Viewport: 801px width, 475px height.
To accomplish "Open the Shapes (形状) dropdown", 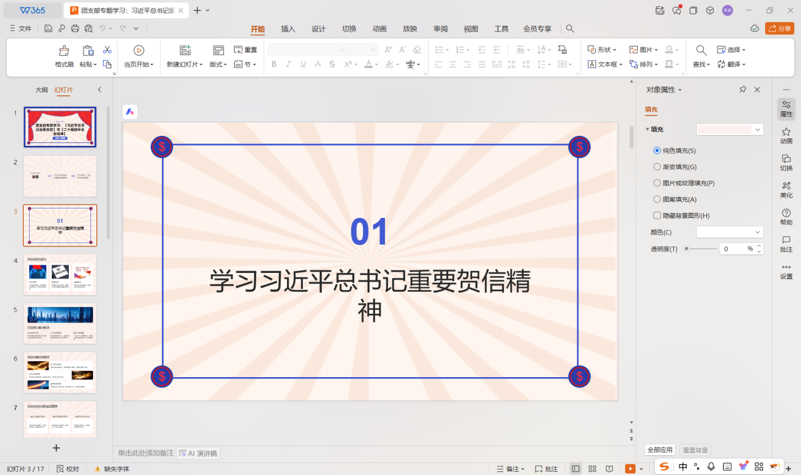I will coord(603,49).
